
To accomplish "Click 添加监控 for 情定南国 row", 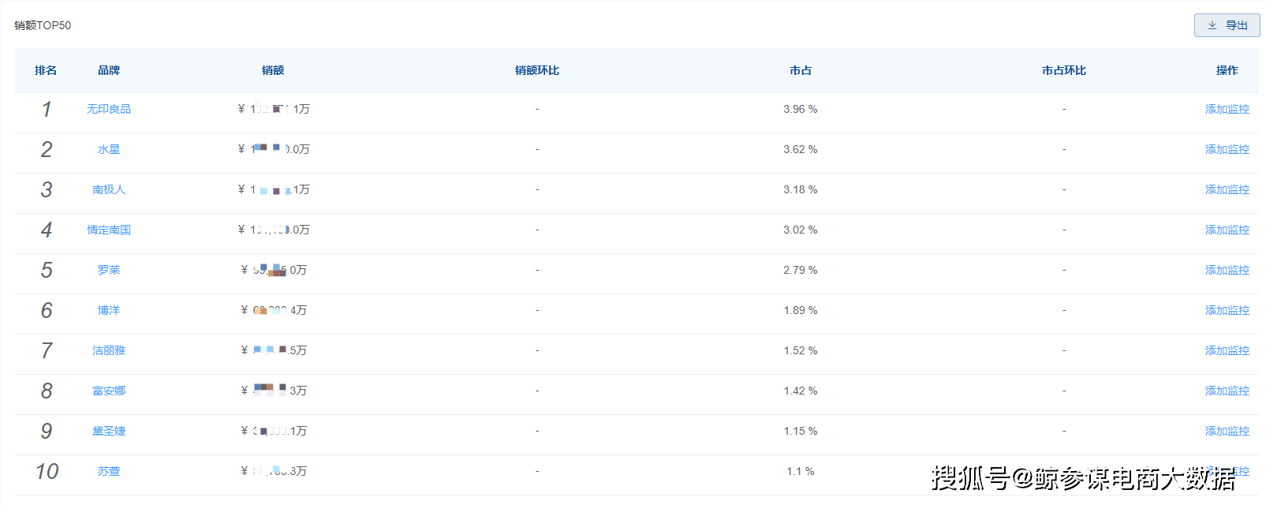I will (1227, 230).
